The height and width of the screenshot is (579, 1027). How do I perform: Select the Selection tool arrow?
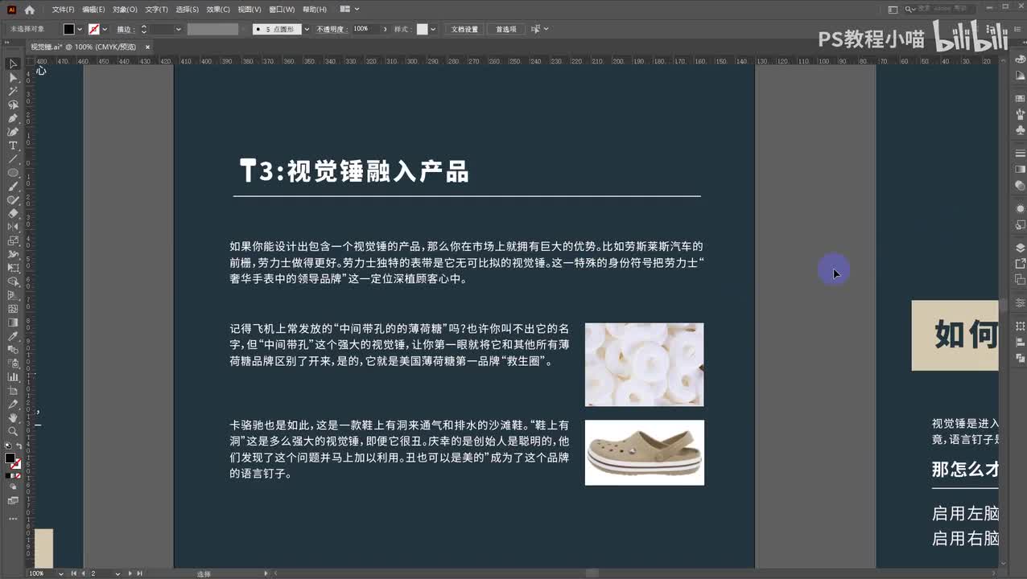pyautogui.click(x=13, y=64)
